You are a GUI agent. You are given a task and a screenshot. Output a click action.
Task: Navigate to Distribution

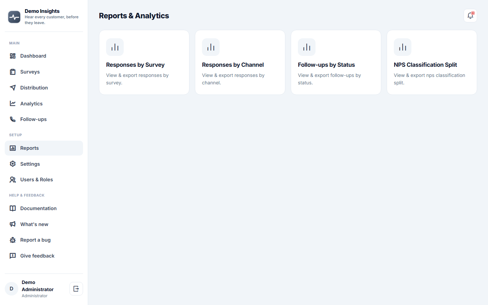(x=44, y=88)
